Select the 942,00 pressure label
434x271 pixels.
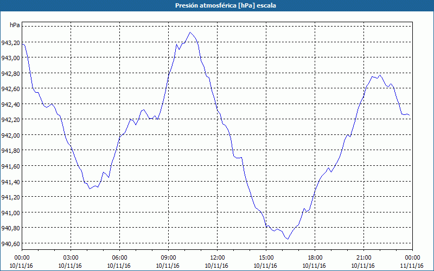(x=10, y=135)
